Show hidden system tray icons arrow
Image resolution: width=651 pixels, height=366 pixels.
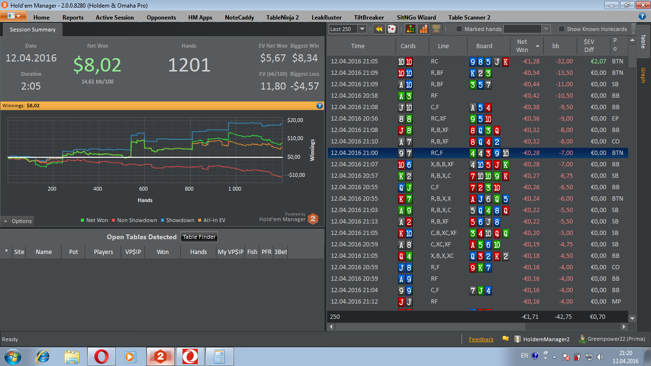(554, 356)
